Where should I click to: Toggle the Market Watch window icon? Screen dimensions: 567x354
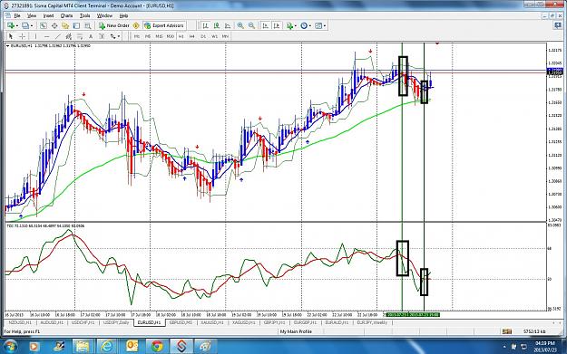point(44,25)
